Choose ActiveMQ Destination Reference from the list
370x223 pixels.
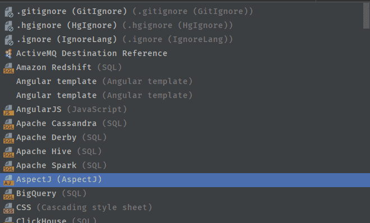(185, 53)
